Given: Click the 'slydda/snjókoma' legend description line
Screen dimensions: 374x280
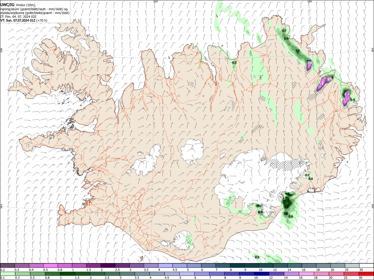Looking at the screenshot, I should coord(35,13).
